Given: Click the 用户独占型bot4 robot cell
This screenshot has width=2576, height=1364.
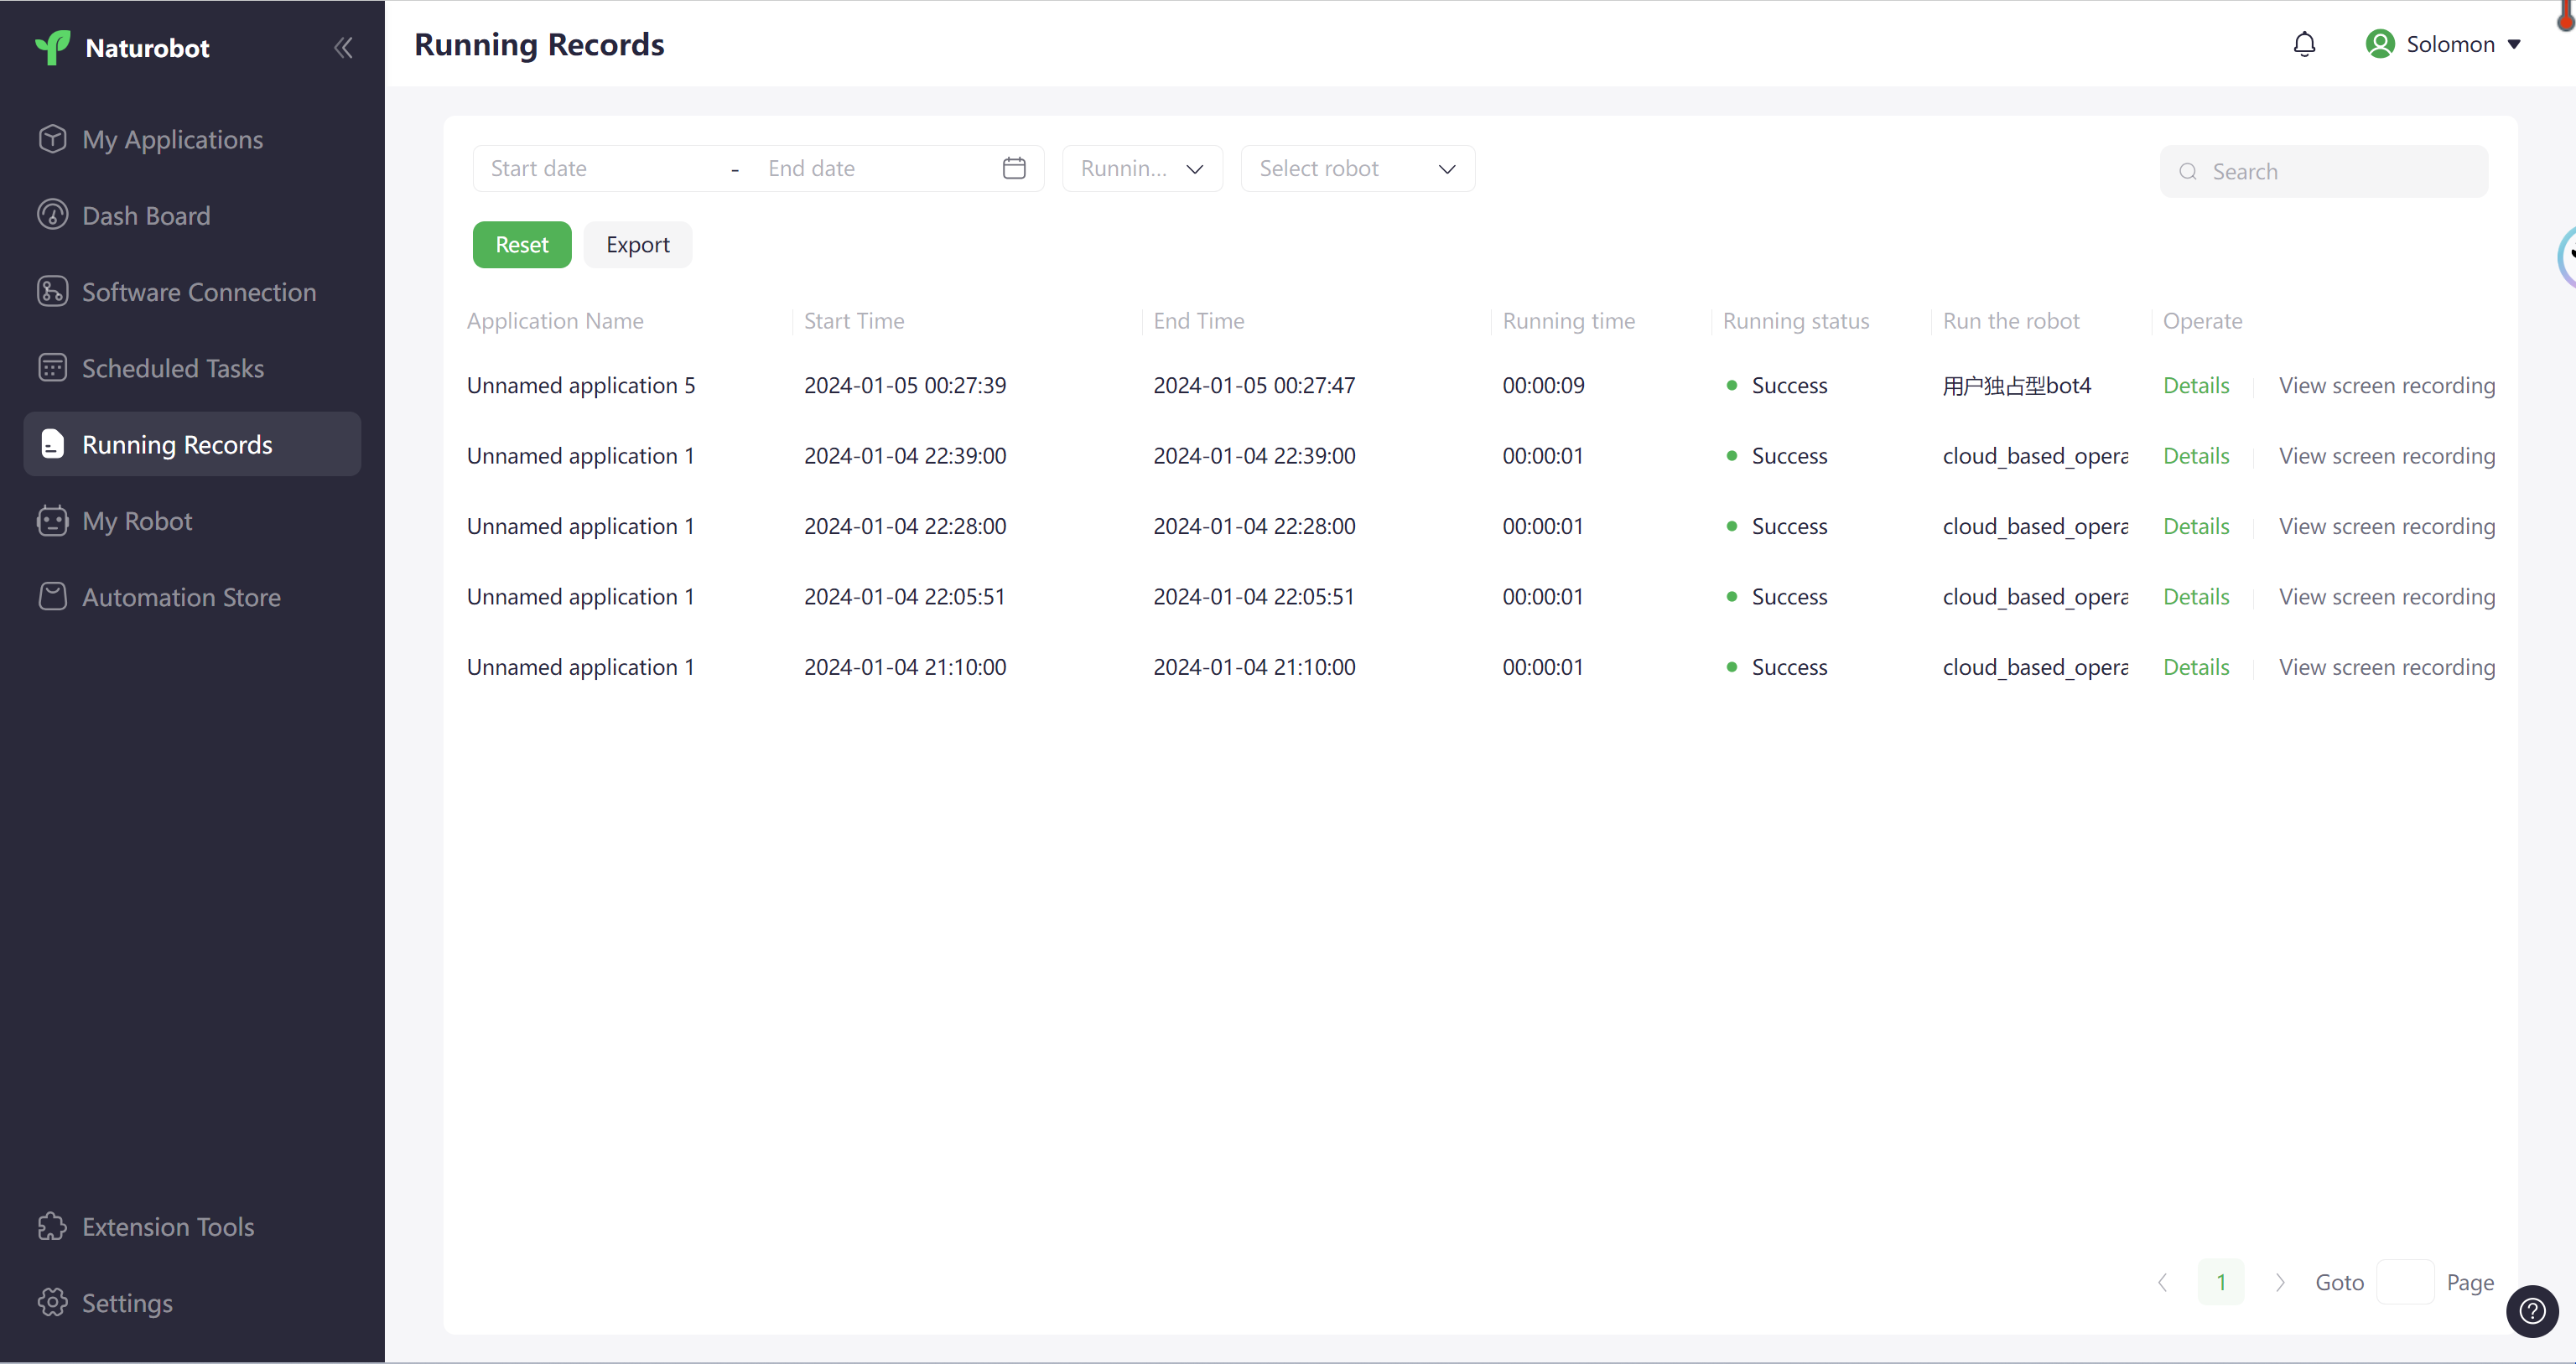Looking at the screenshot, I should coord(2017,385).
